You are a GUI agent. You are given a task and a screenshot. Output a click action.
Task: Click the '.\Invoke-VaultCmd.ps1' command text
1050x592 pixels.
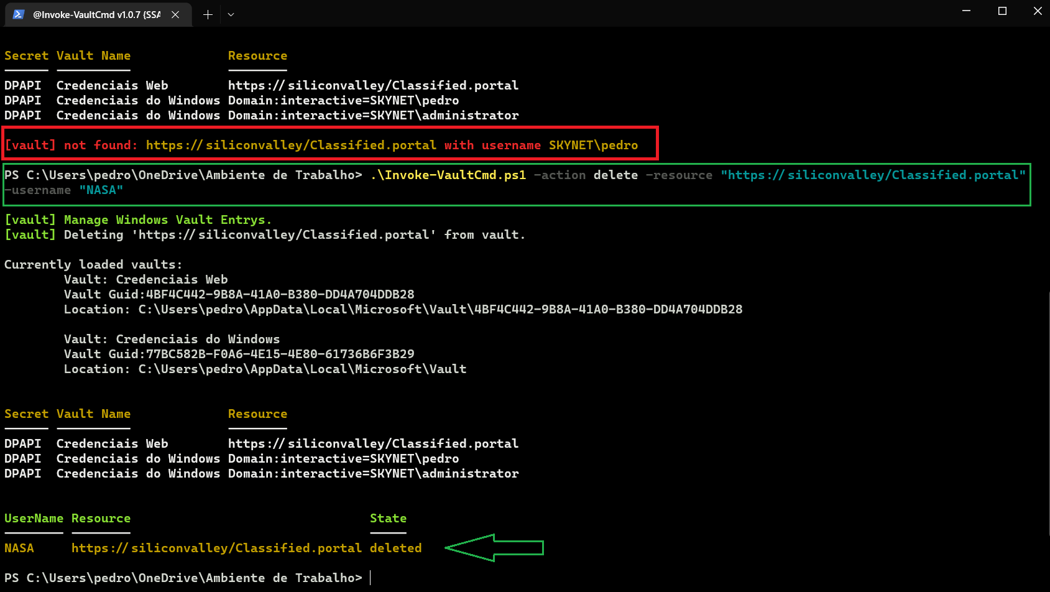coord(448,175)
